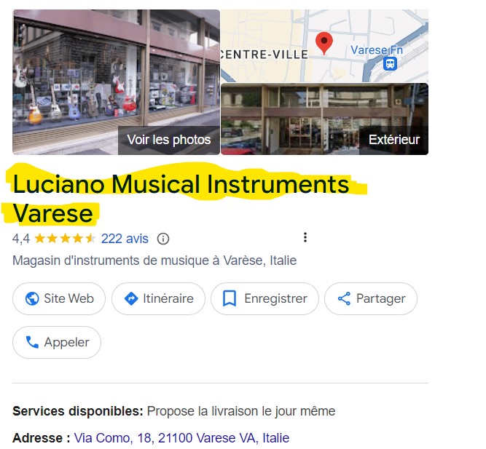Click the Partager button label
Image resolution: width=486 pixels, height=449 pixels.
pos(380,299)
